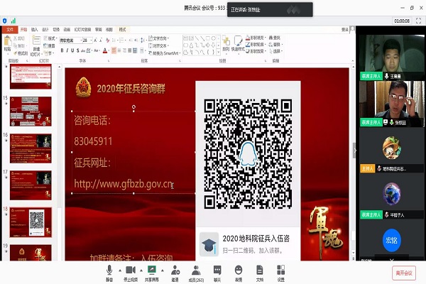
Task: Expand the arrow next to 静音 microphone
Action: [x=119, y=269]
